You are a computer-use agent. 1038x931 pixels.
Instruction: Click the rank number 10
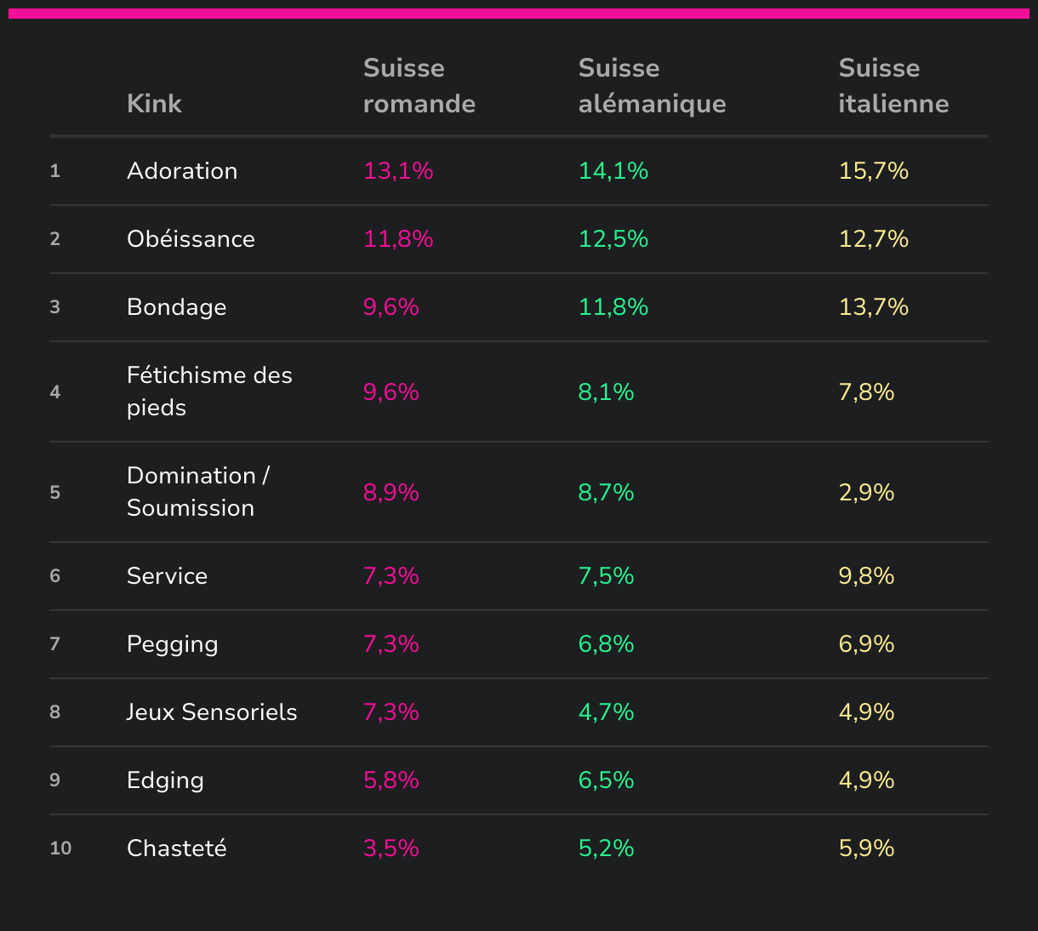point(60,848)
